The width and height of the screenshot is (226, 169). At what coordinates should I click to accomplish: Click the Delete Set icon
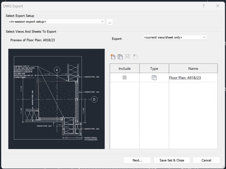[x=135, y=57]
